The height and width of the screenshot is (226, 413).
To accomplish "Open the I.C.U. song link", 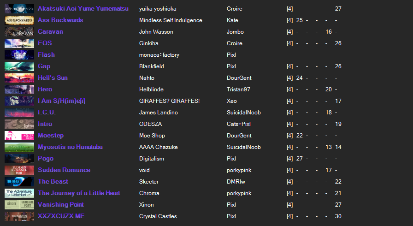I will click(47, 113).
